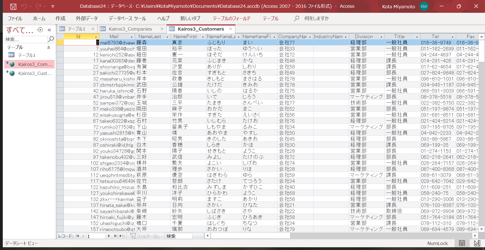Switch to Datasheet view status bar icon

coord(462,243)
